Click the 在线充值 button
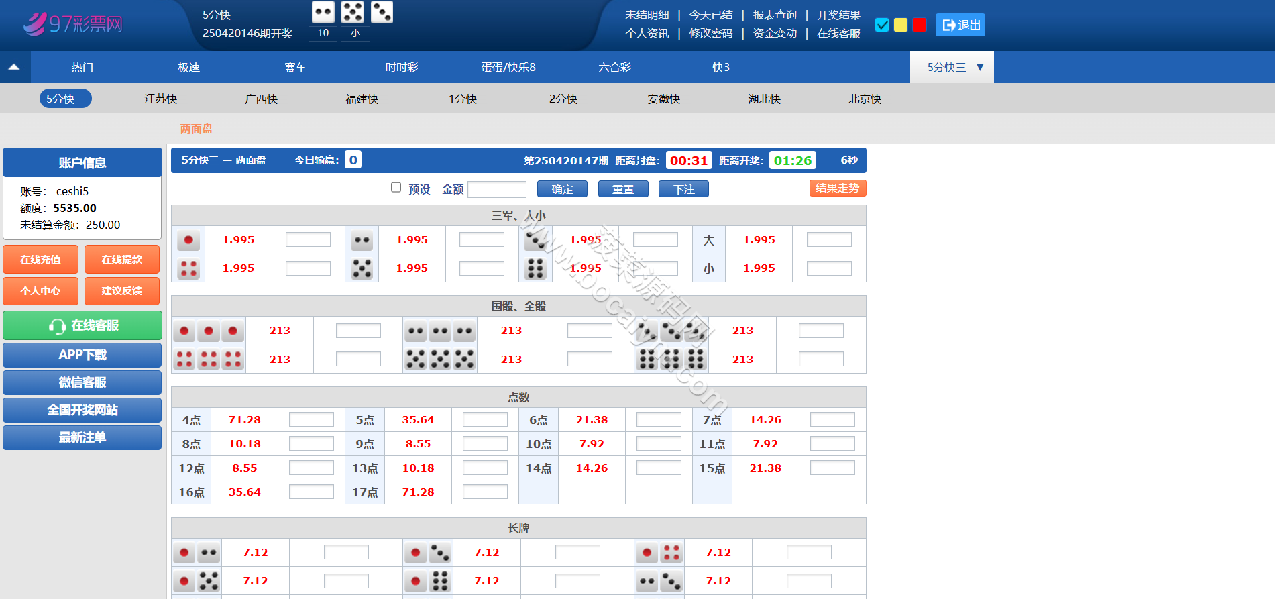The height and width of the screenshot is (599, 1275). coord(40,260)
